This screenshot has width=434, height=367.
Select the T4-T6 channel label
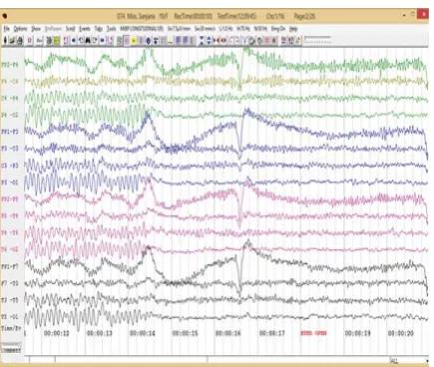tap(10, 232)
